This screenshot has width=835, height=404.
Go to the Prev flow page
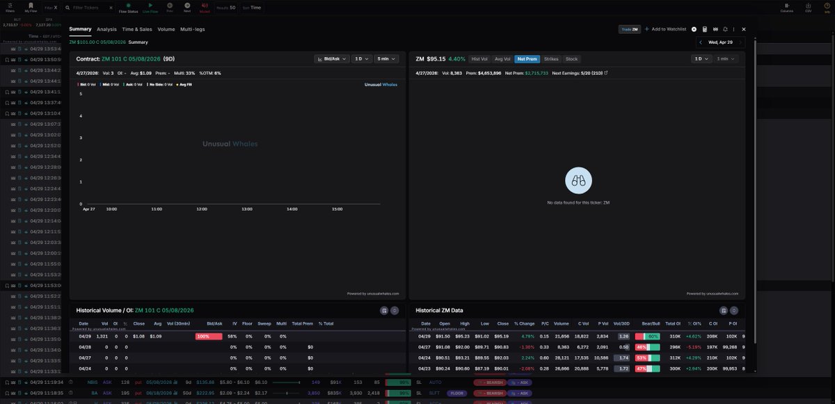click(170, 8)
